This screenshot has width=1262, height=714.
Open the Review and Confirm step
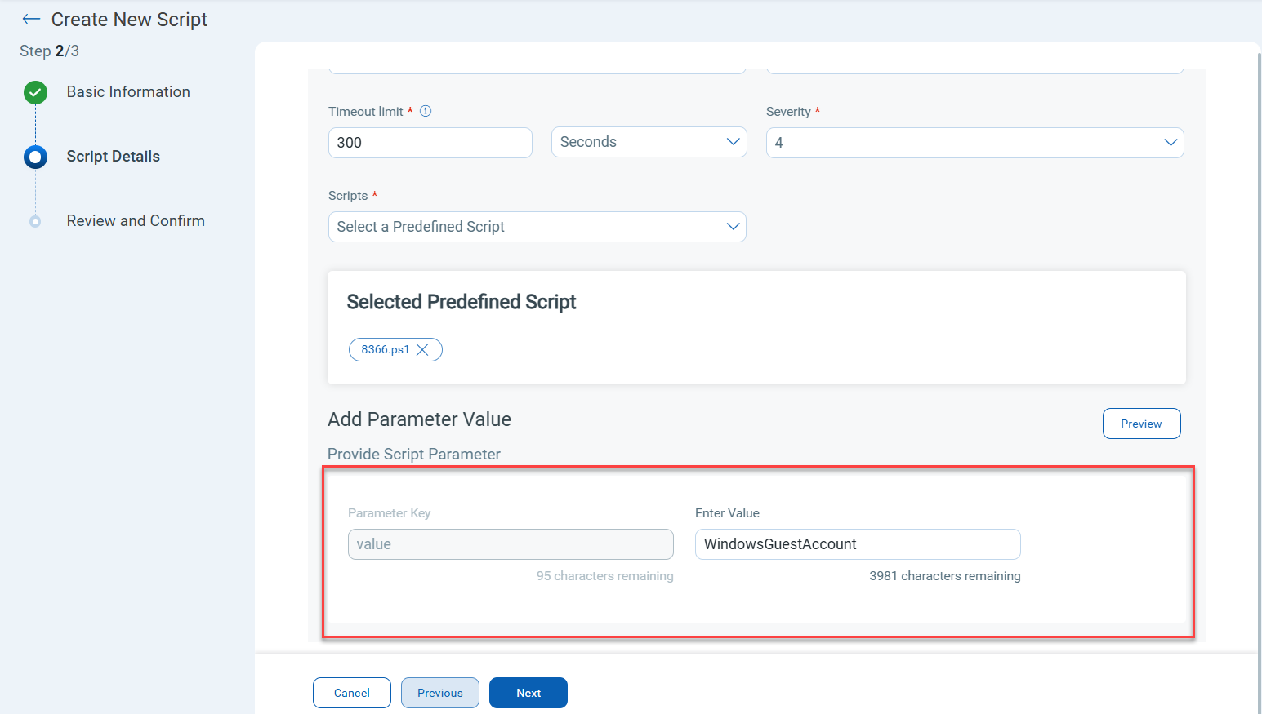coord(136,221)
